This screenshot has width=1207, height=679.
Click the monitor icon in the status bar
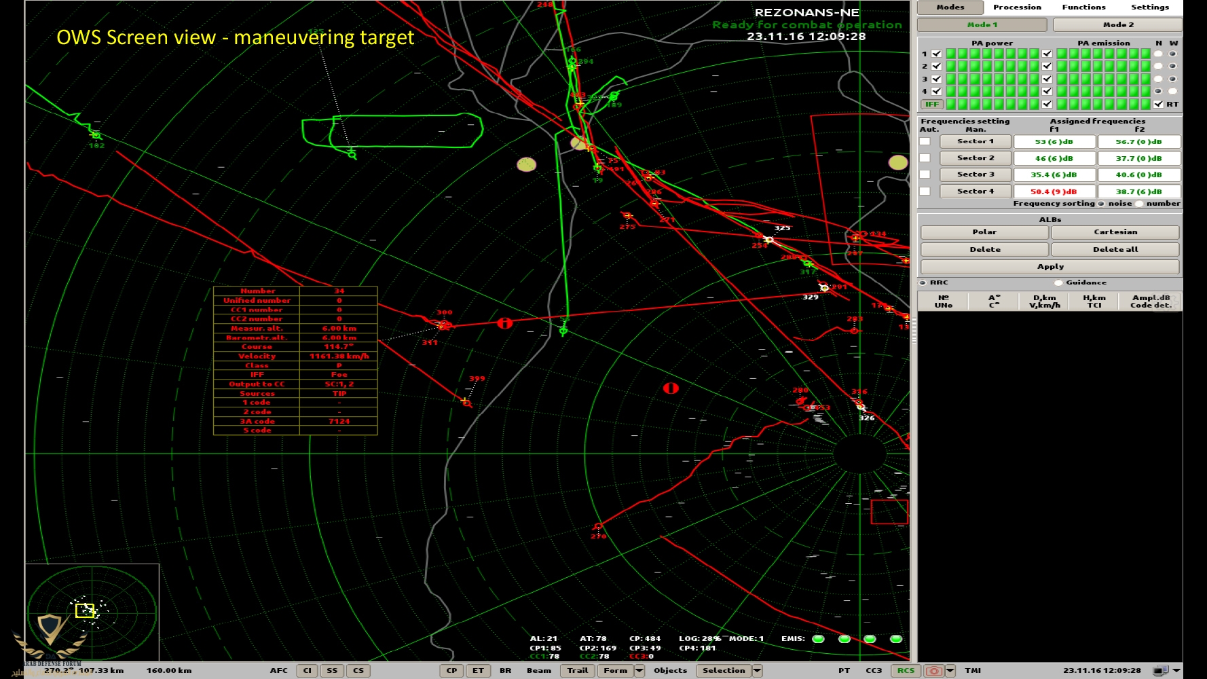click(1160, 670)
